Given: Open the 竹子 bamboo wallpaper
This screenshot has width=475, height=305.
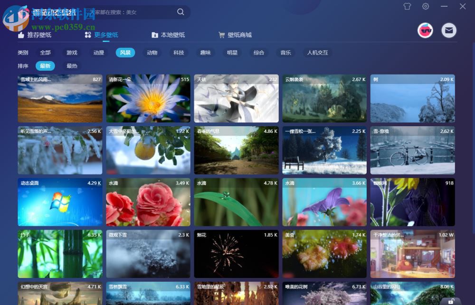Looking at the screenshot, I should (60, 254).
